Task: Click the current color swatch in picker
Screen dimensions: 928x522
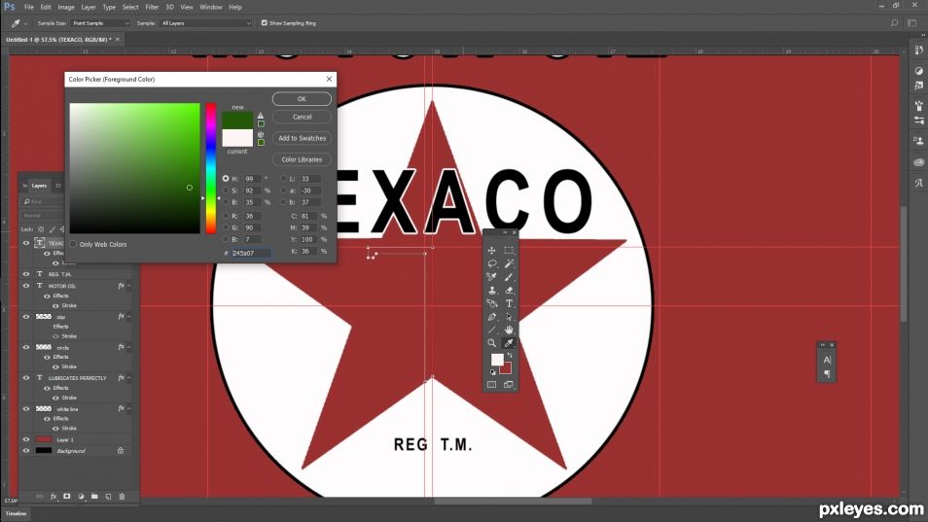Action: pos(237,138)
